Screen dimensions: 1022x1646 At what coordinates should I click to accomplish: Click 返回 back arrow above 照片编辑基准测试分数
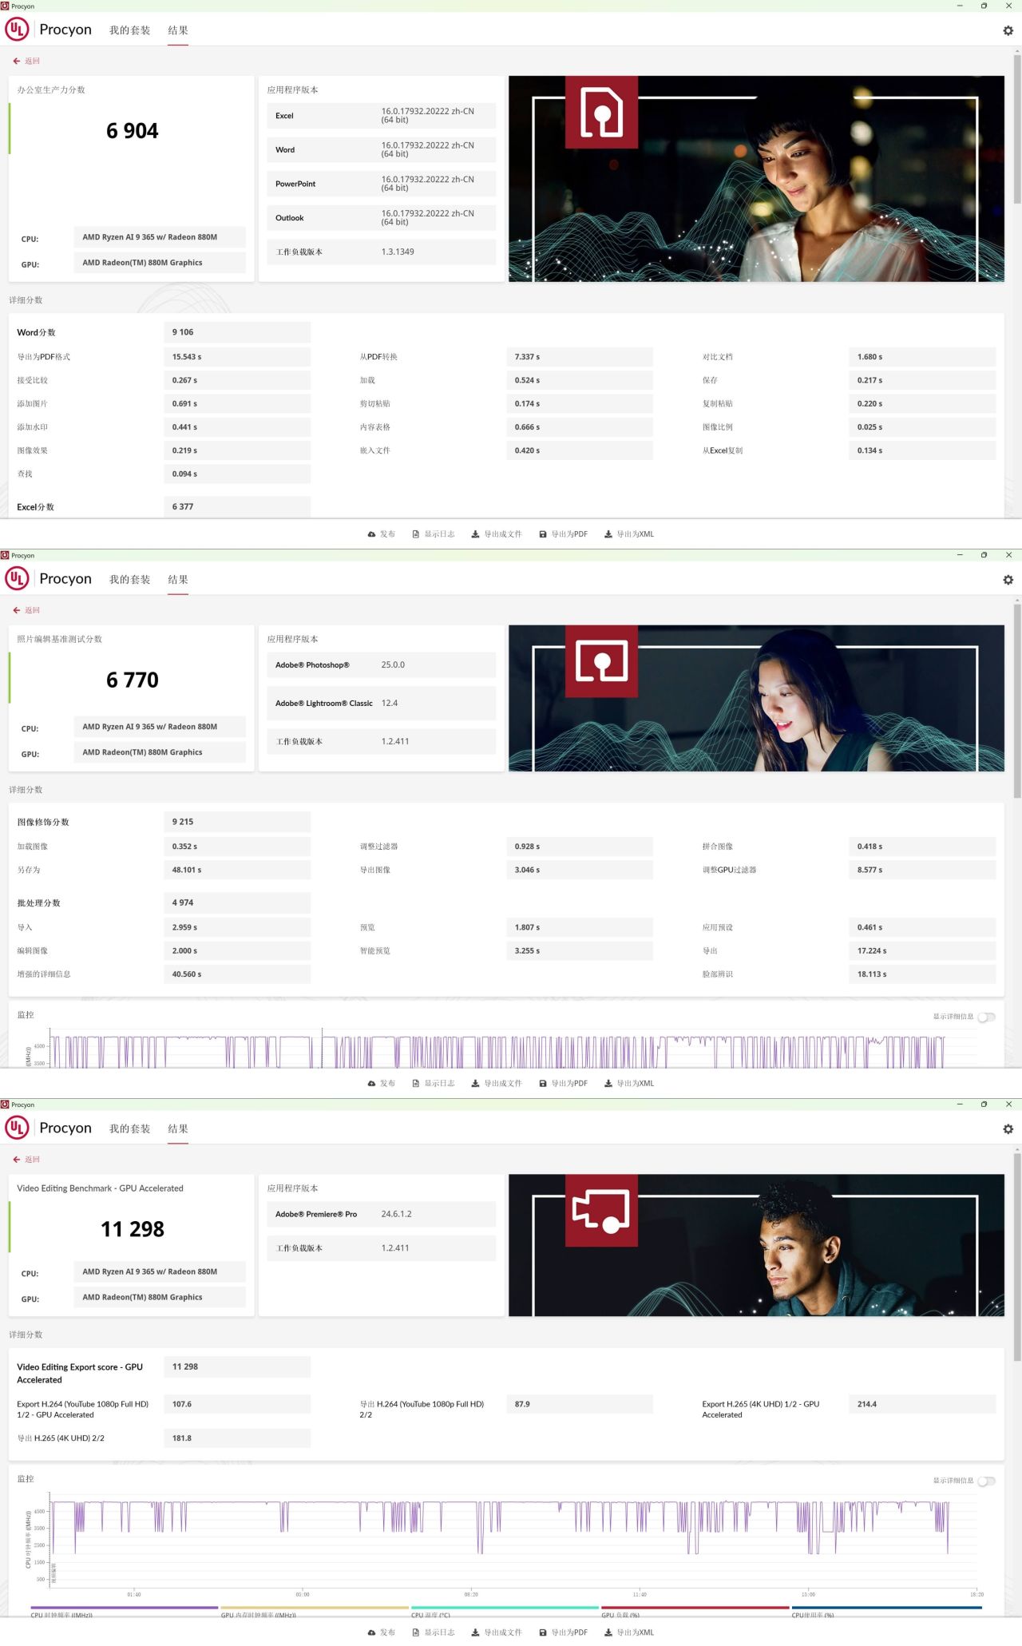click(x=26, y=610)
